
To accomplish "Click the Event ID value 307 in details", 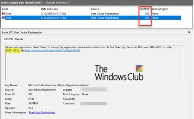I will (30, 94).
